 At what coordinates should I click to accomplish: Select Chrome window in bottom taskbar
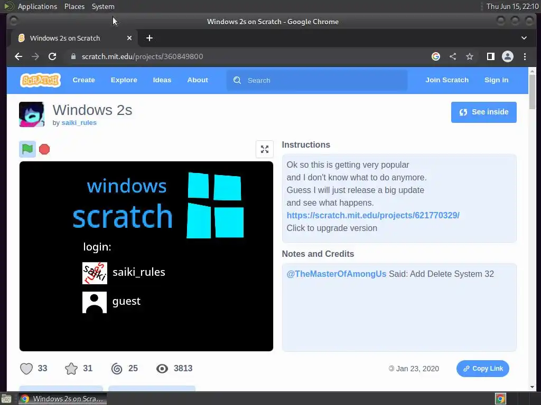point(62,399)
